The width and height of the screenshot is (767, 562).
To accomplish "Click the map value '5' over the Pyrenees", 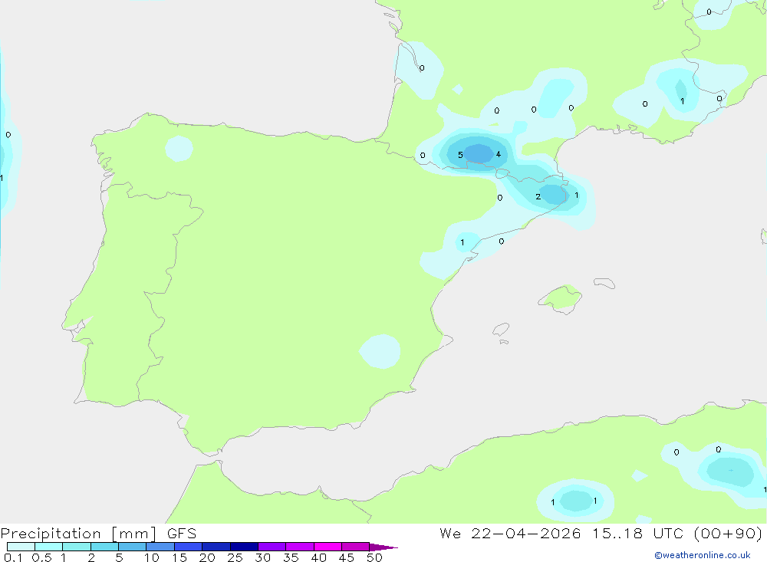I will coord(460,155).
